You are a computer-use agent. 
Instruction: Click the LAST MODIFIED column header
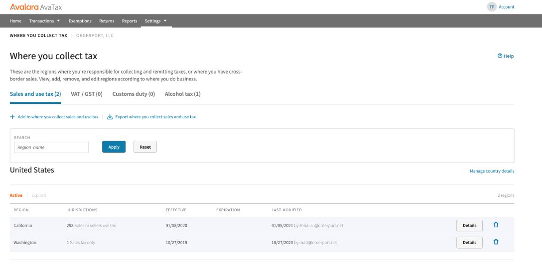286,210
